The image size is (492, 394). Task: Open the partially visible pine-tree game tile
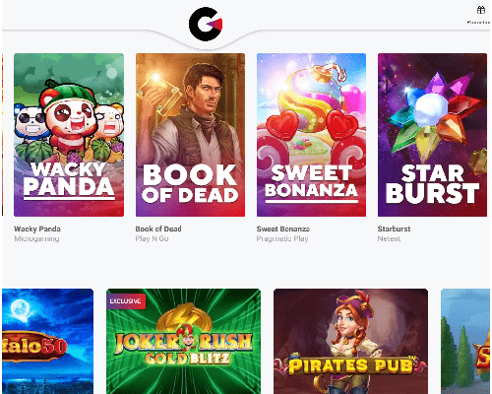pyautogui.click(x=465, y=342)
